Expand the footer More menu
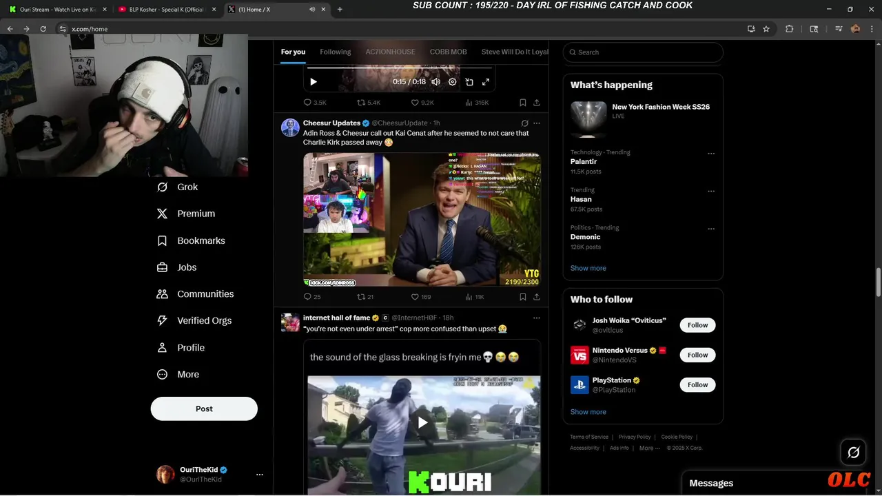 [x=649, y=448]
